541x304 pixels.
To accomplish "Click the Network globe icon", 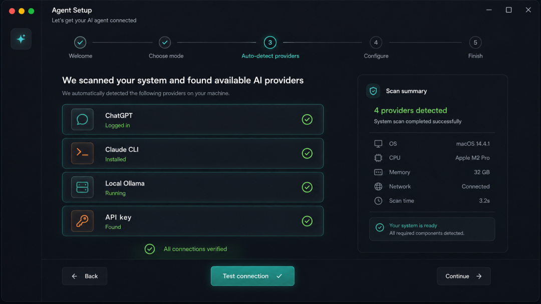I will [378, 186].
